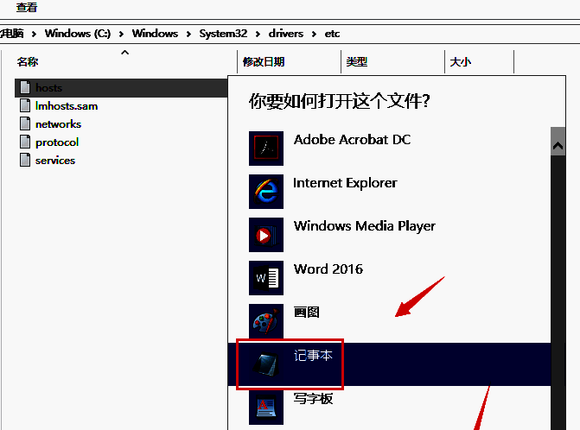Choose Internet Explorer text label

click(x=345, y=183)
